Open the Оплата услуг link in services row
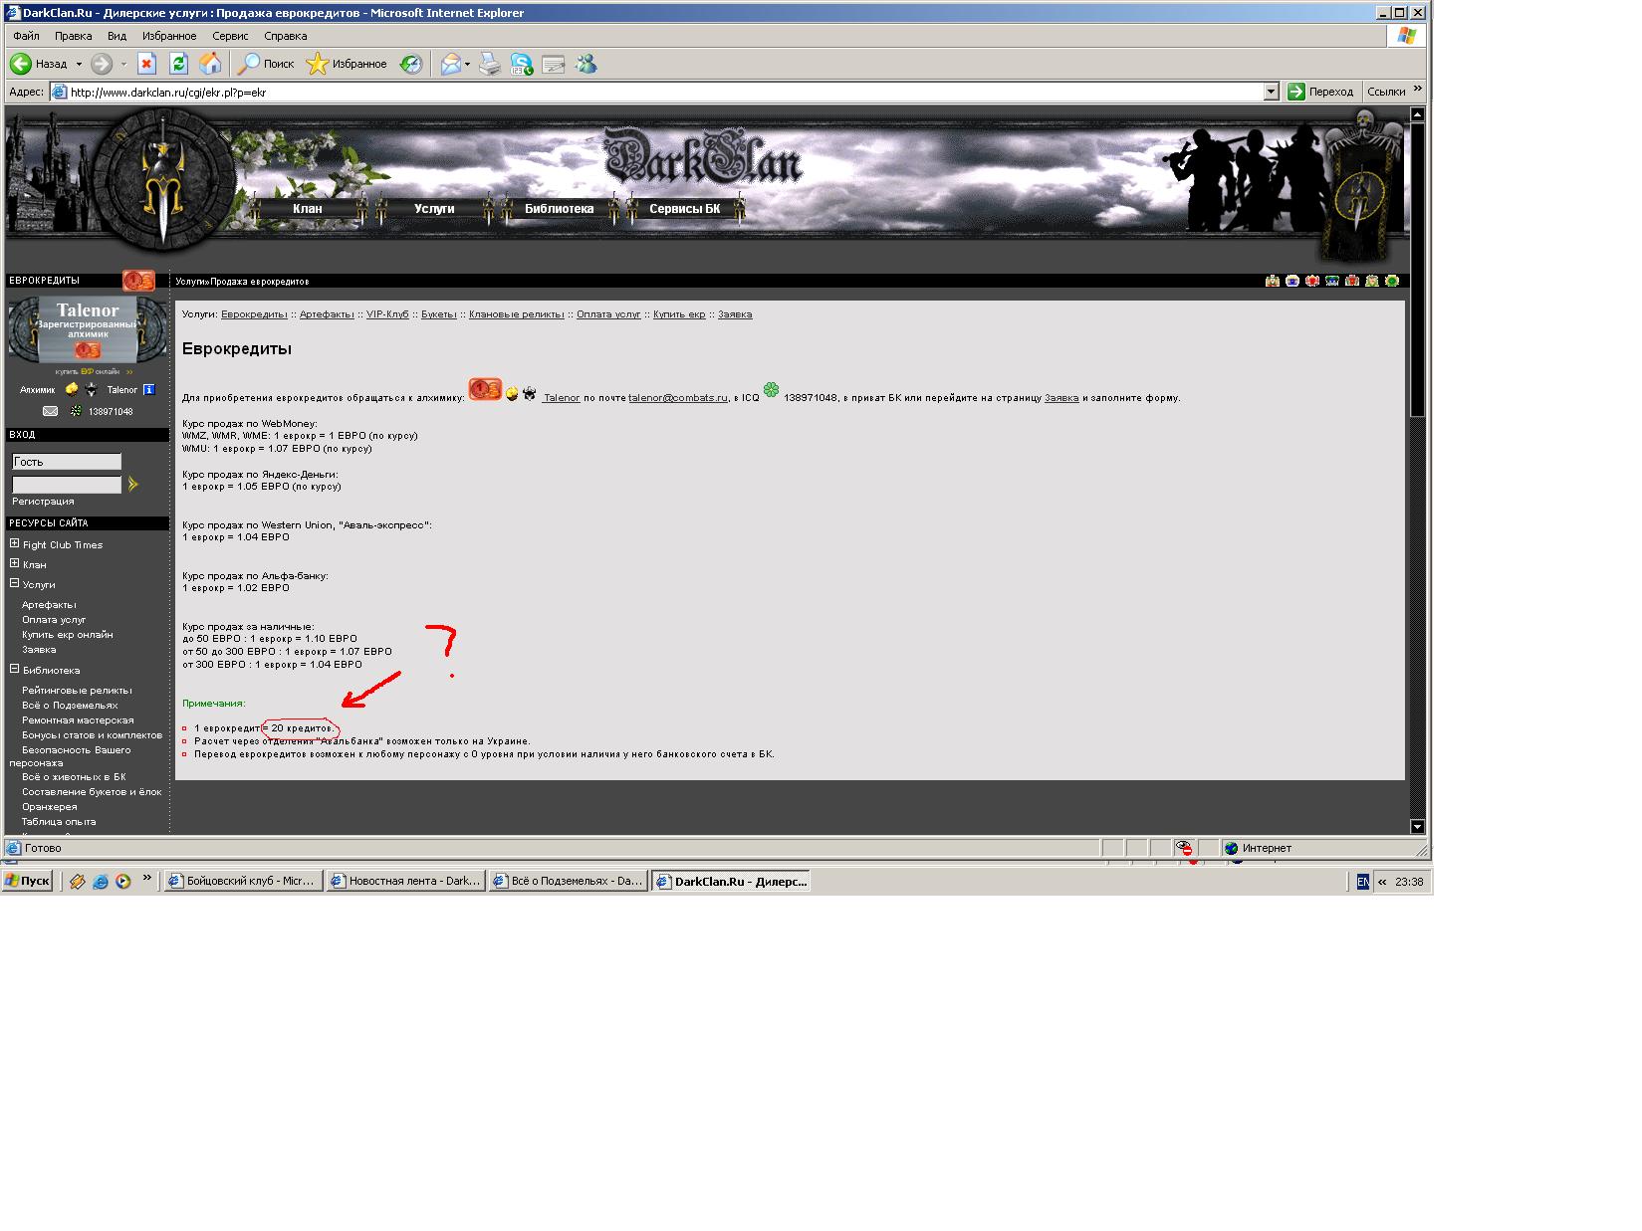 (608, 314)
